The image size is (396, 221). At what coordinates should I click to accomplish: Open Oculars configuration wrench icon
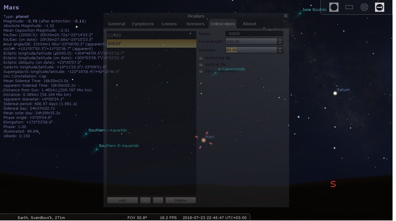(x=380, y=7)
